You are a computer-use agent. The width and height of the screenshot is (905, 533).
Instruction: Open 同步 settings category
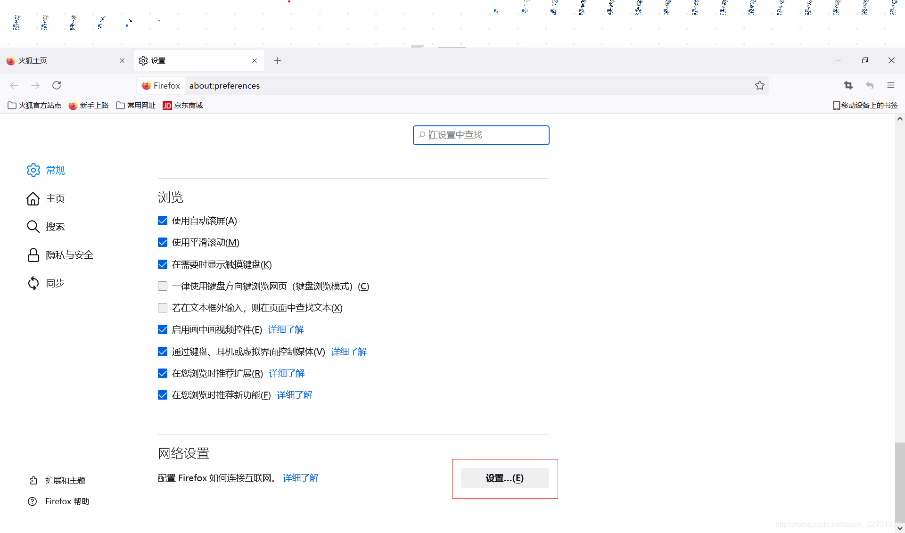click(x=46, y=283)
